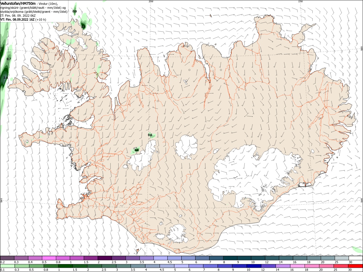Click the 0.6 precipitation value inland
The width and height of the screenshot is (363, 272).
click(x=150, y=135)
